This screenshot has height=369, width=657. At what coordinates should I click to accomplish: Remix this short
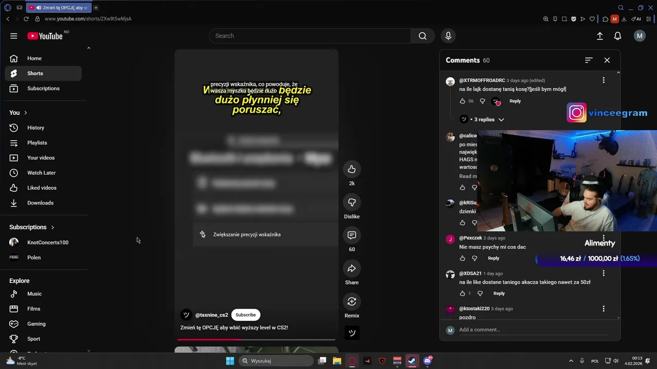click(x=352, y=301)
